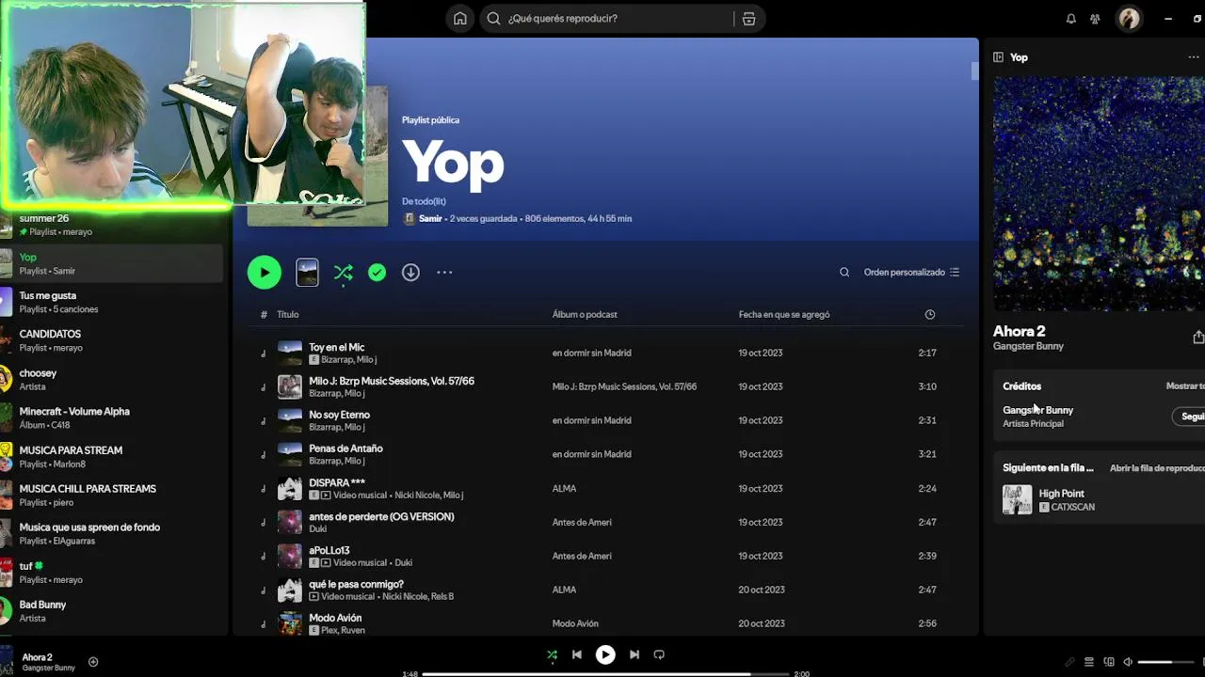Toggle saved-to-library green checkmark

pos(377,273)
